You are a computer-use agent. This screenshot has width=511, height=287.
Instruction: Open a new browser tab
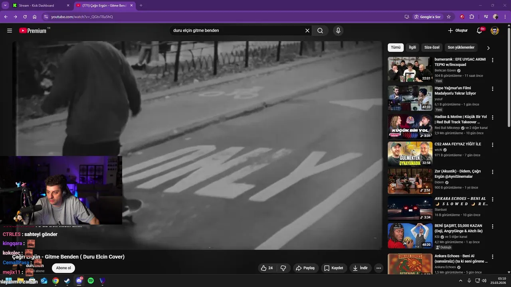[141, 5]
